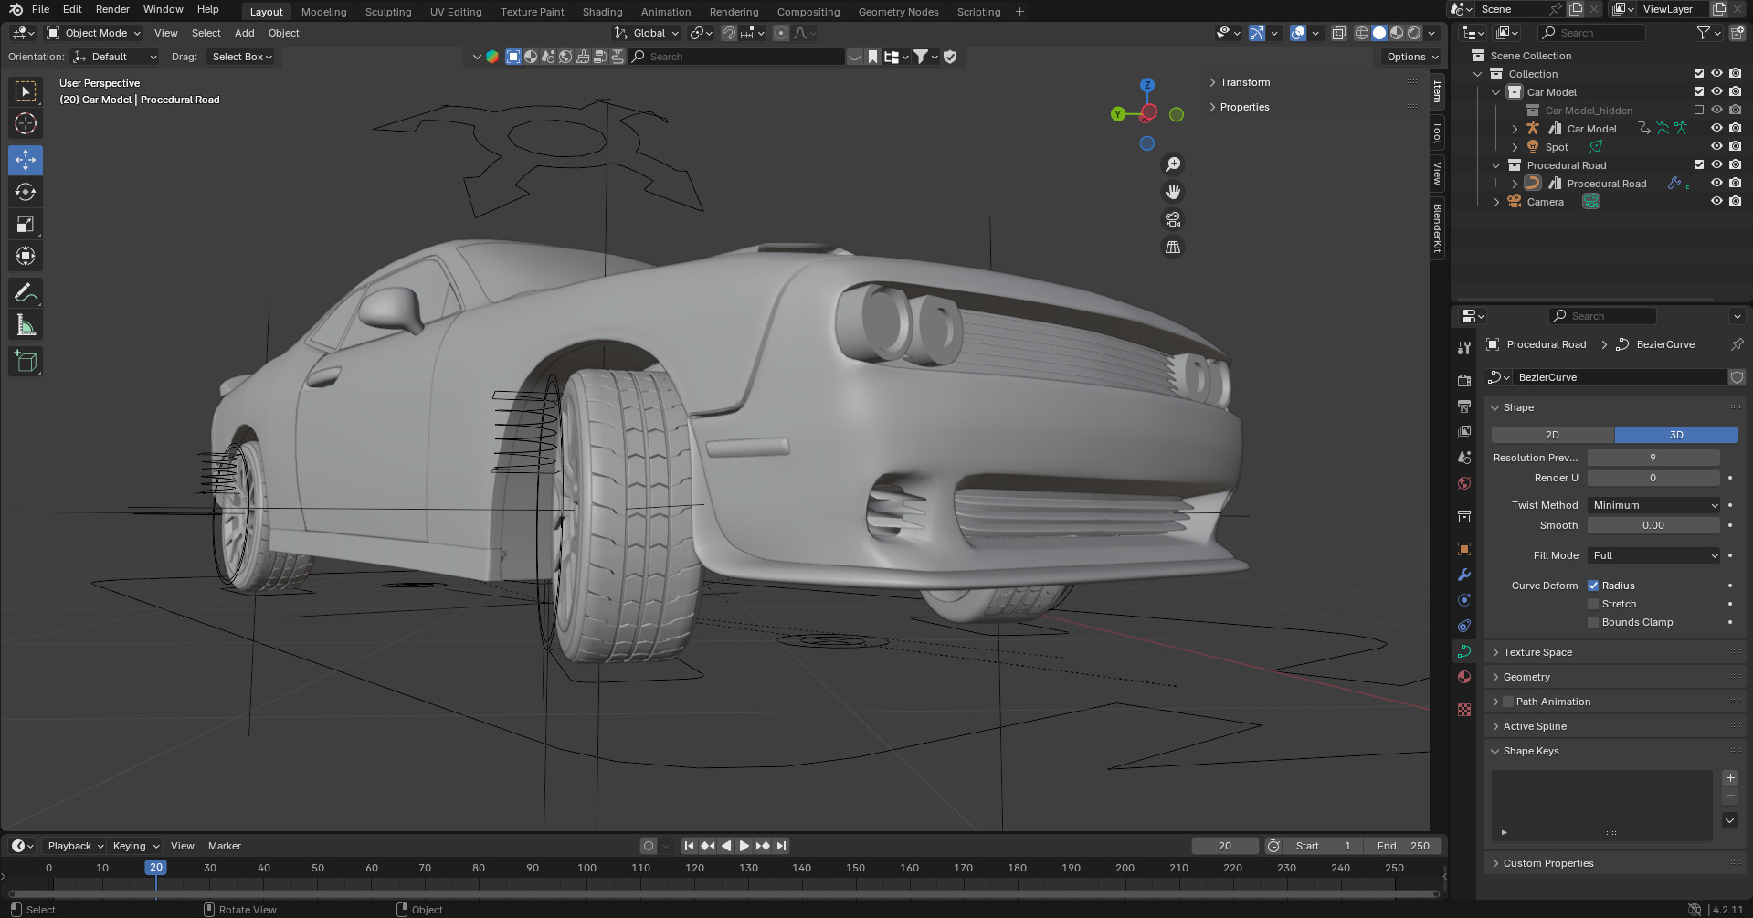Uncheck the Car Model collection checkbox

1699,92
